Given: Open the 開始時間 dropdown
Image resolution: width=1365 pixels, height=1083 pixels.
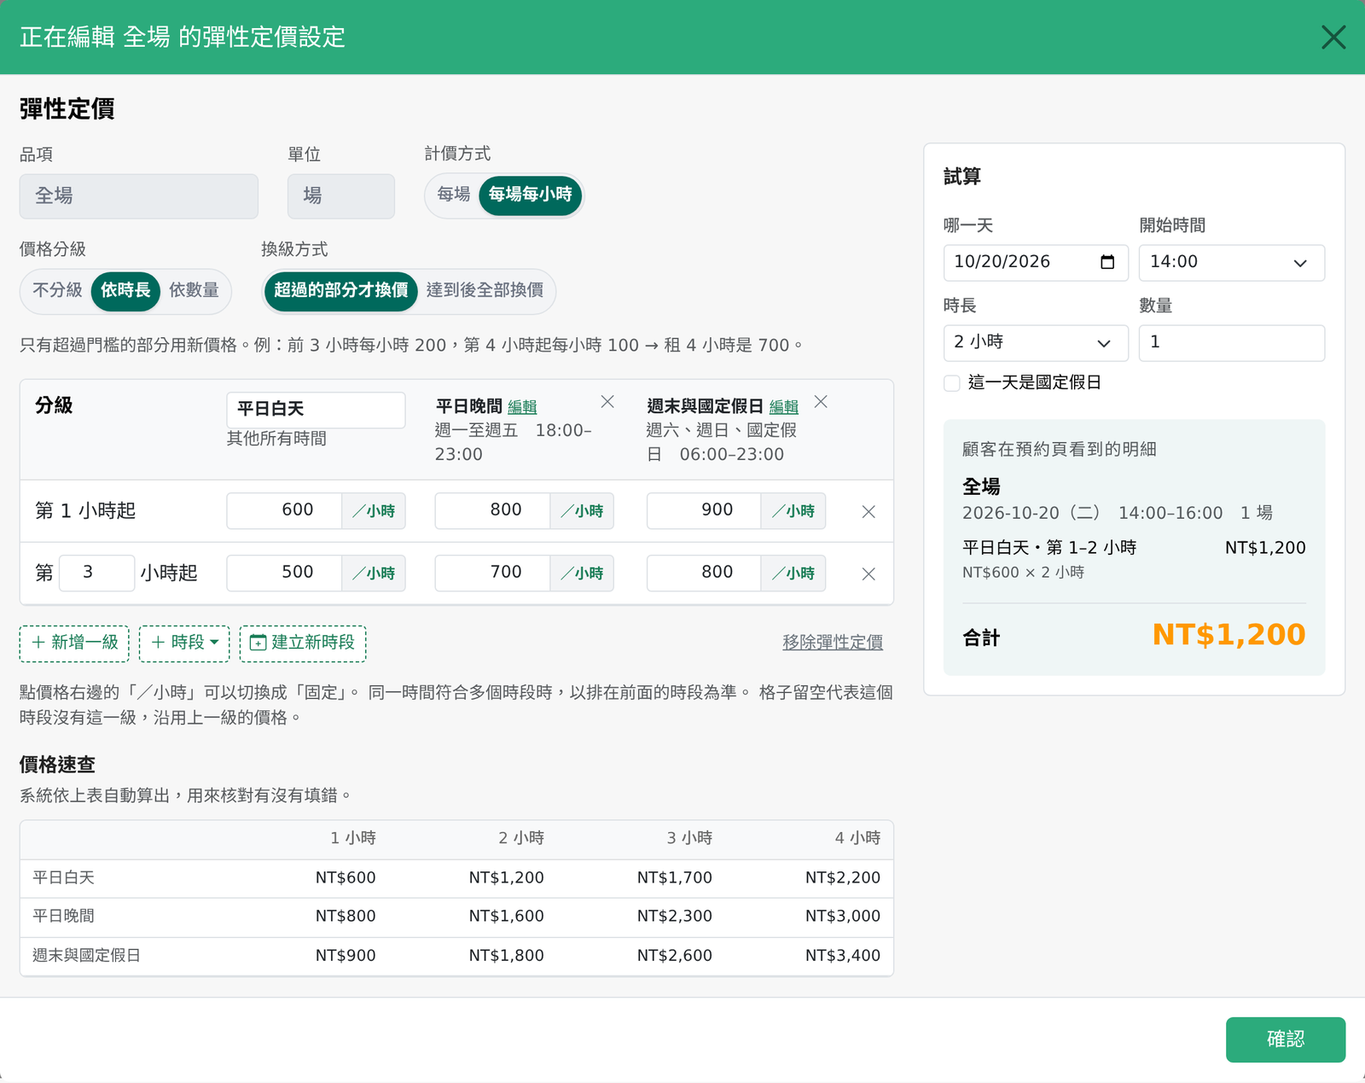Looking at the screenshot, I should click(1232, 263).
